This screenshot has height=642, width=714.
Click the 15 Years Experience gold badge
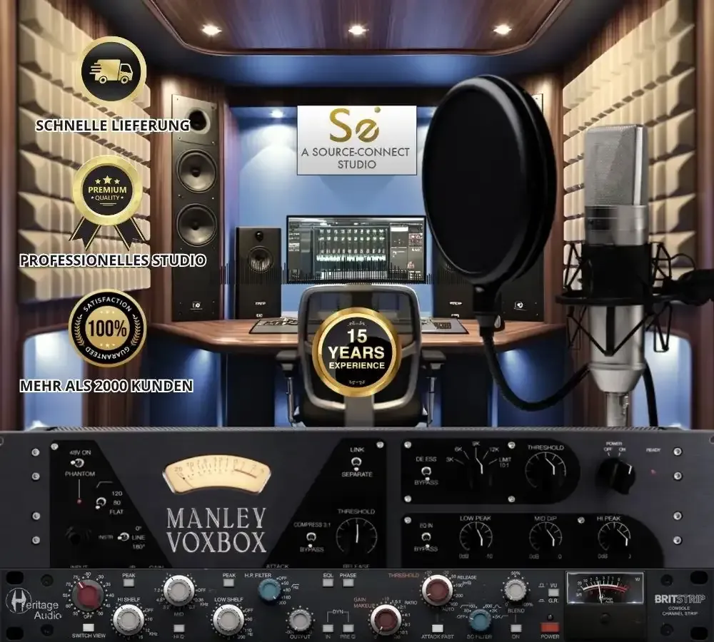point(356,351)
